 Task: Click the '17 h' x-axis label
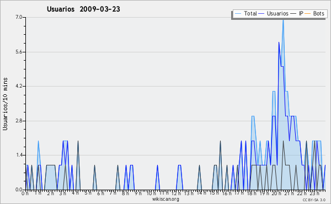(x=239, y=193)
